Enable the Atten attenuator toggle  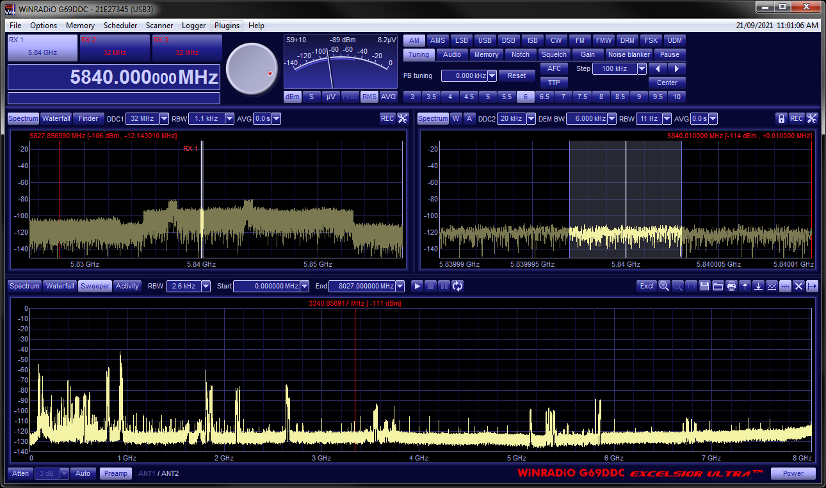point(20,473)
